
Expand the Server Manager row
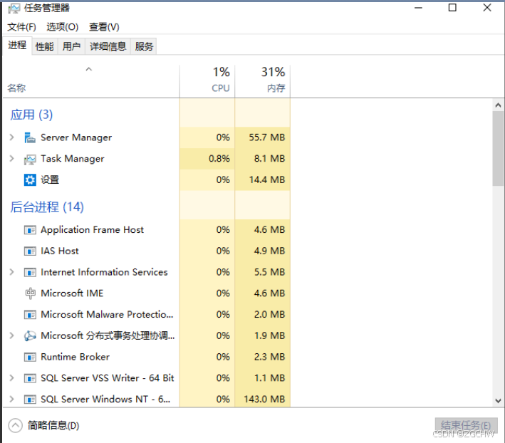click(12, 137)
